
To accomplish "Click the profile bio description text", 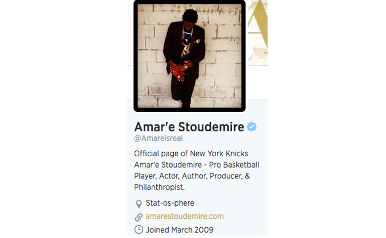I will 196,170.
